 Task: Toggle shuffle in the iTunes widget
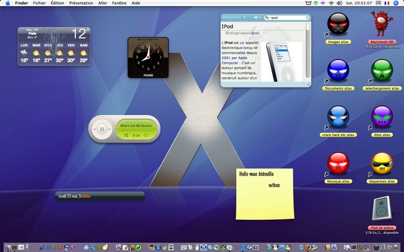tap(126, 135)
